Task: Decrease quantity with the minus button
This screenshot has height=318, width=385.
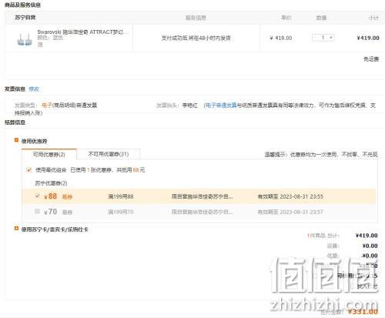Action: 316,38
